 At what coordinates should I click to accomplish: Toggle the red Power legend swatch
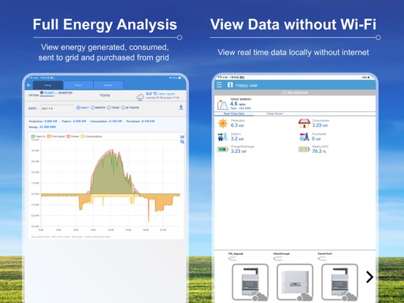[69, 136]
